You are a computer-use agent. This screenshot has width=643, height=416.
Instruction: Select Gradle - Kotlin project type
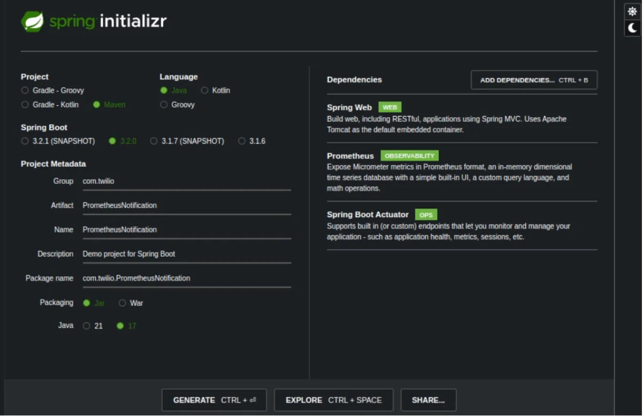(50, 105)
